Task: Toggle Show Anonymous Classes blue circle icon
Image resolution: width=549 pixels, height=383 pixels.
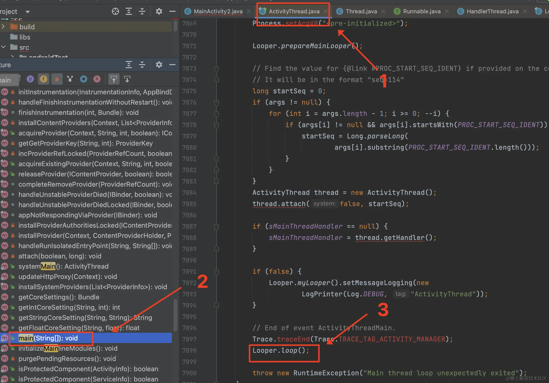Action: click(84, 79)
